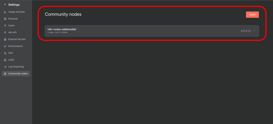The width and height of the screenshot is (273, 124).
Task: Click the n8n API plug icon
Action: pyautogui.click(x=5, y=32)
